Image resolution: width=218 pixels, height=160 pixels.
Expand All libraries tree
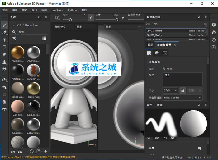[13, 25]
